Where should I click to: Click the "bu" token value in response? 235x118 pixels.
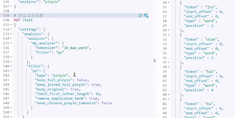click(209, 104)
